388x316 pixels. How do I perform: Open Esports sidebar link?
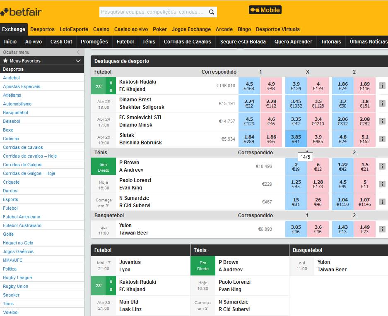(10, 199)
